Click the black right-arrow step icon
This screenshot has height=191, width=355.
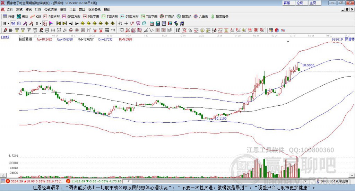[x=77, y=24]
